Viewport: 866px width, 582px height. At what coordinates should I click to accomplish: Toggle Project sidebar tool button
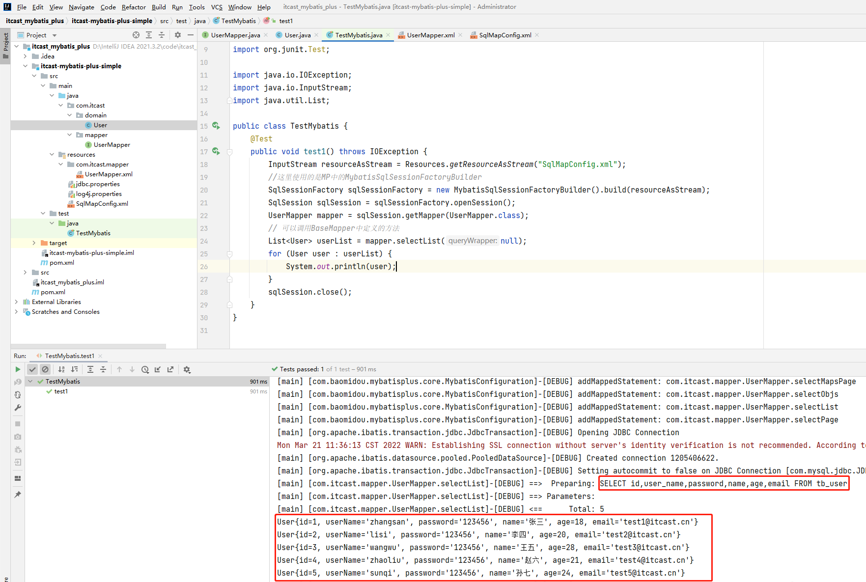pos(5,45)
